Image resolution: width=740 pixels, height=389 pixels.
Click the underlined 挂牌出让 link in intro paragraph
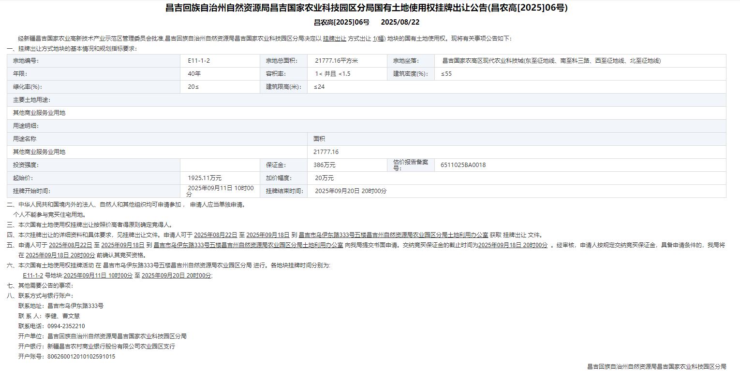(x=334, y=39)
